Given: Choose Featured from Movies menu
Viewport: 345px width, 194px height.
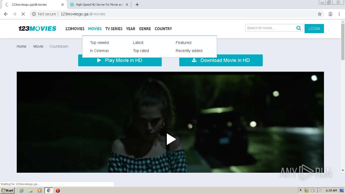Looking at the screenshot, I should [184, 43].
